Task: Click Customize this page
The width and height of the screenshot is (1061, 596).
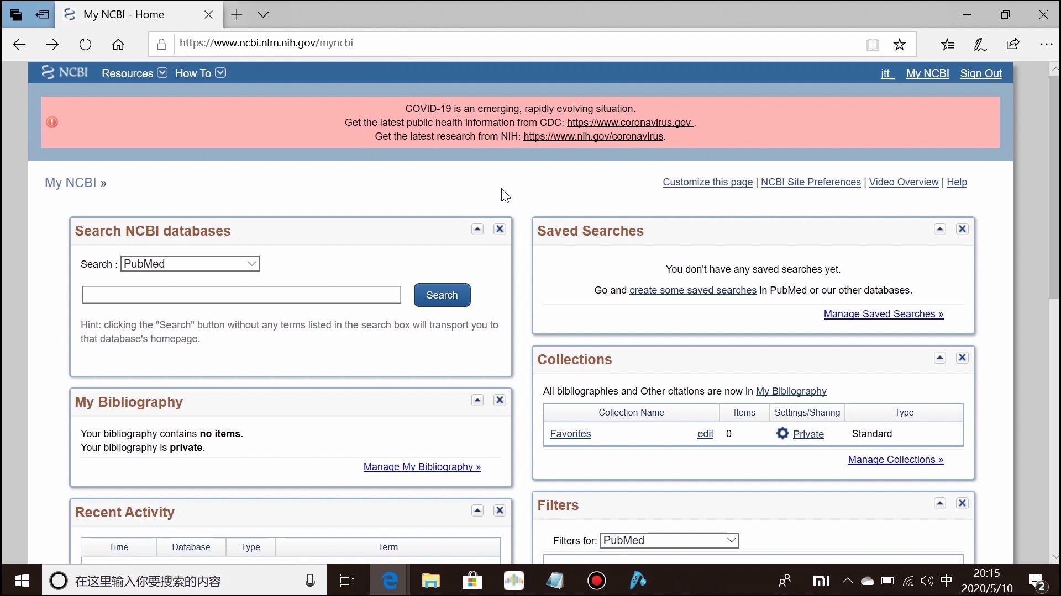Action: pyautogui.click(x=707, y=182)
